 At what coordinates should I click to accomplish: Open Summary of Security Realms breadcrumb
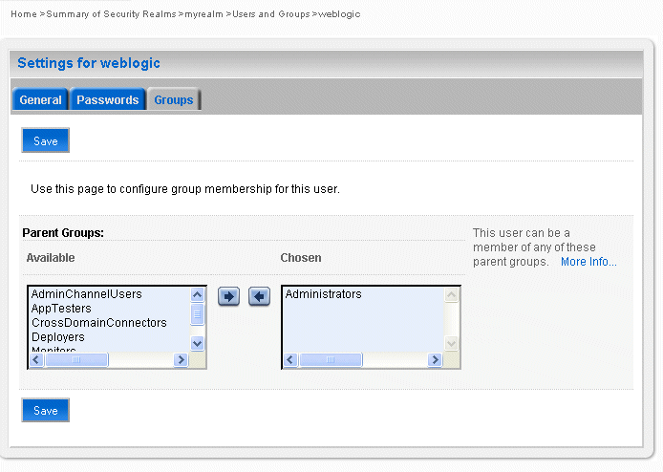111,14
